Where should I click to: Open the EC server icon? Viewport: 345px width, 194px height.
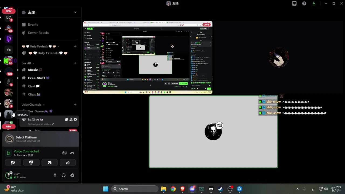9,18
